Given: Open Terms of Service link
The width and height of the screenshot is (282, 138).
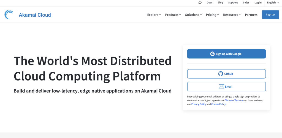Looking at the screenshot, I should [x=234, y=100].
